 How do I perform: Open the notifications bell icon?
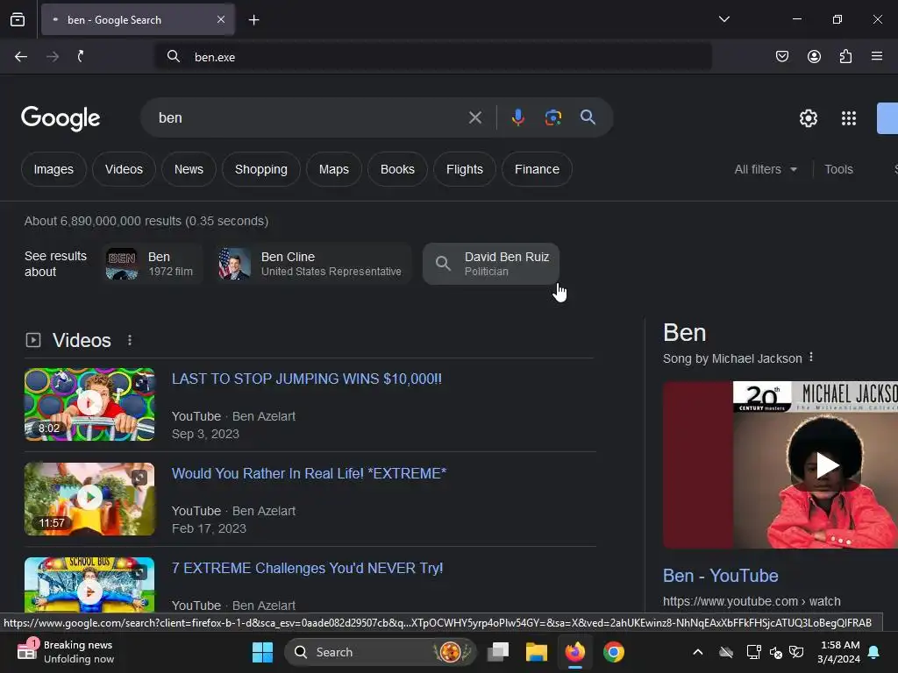coord(874,652)
